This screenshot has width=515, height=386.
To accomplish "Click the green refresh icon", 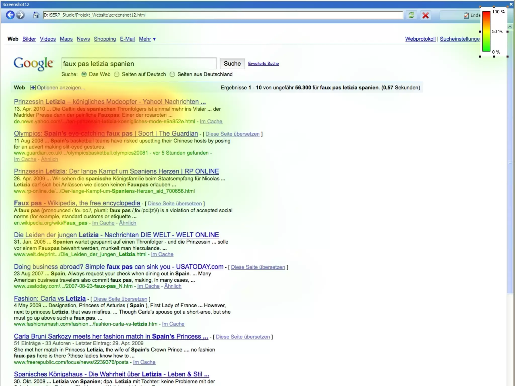I will tap(411, 15).
